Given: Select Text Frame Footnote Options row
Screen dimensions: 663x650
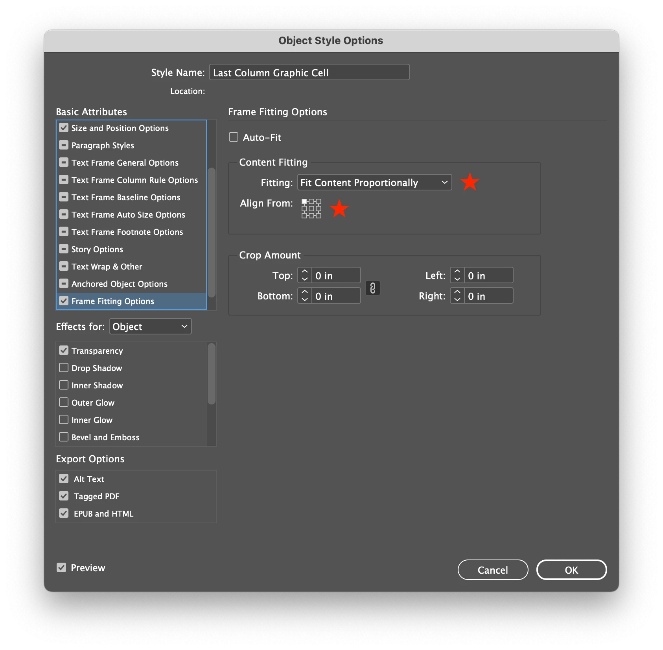Looking at the screenshot, I should click(131, 232).
